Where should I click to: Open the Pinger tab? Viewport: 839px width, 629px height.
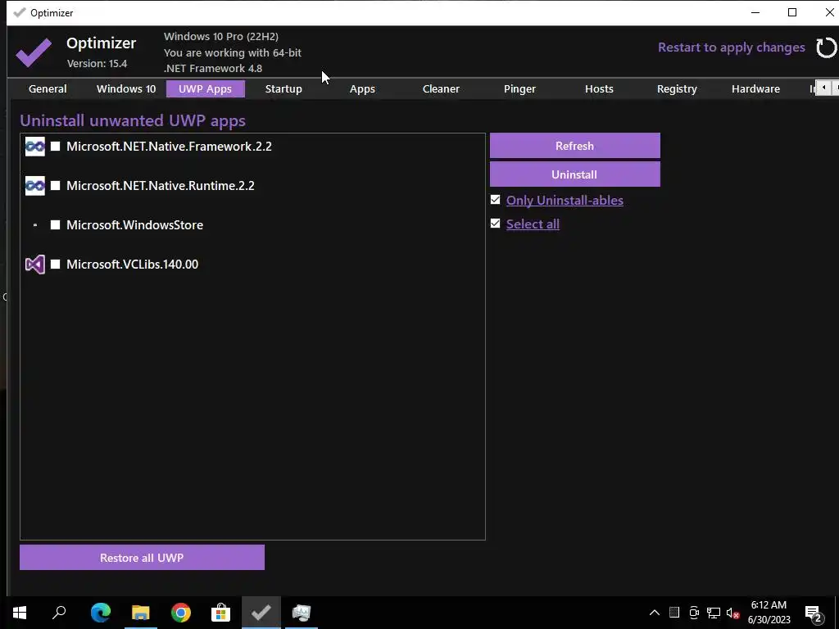[x=519, y=88]
